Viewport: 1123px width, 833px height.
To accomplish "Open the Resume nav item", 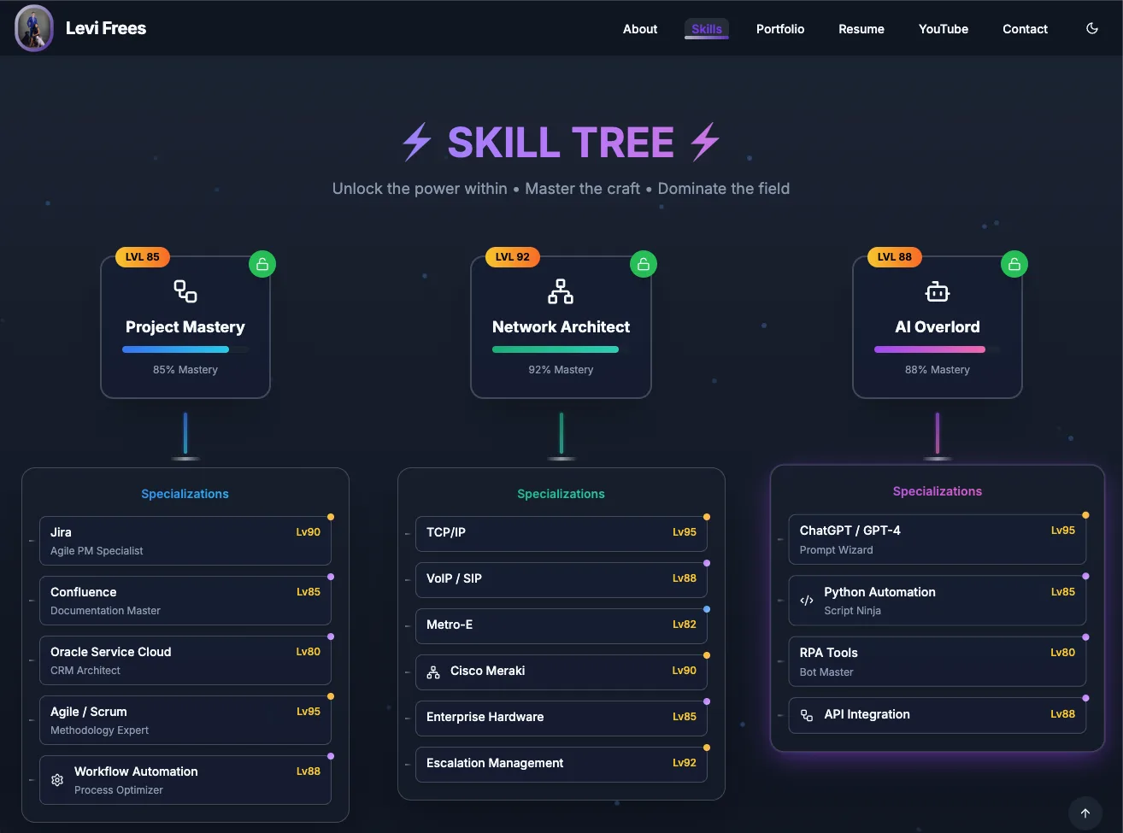I will point(861,29).
